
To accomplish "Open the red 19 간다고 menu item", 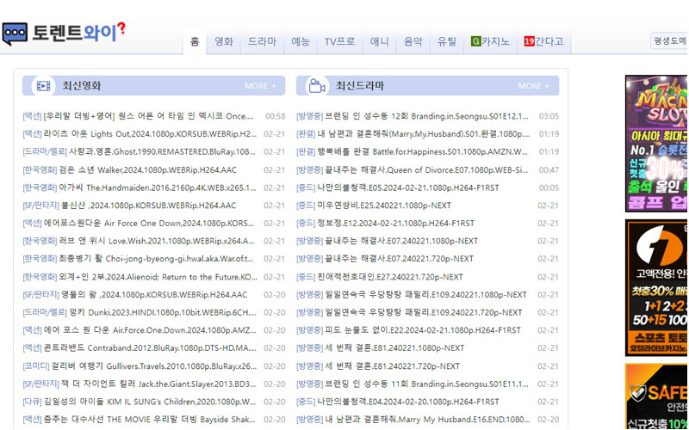I will point(543,41).
